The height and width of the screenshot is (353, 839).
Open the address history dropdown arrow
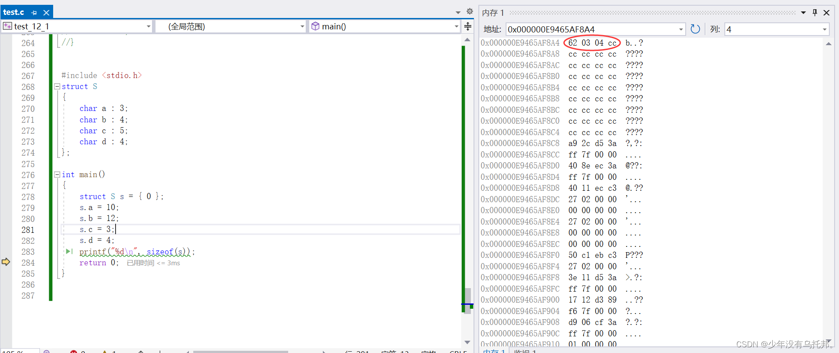[681, 29]
